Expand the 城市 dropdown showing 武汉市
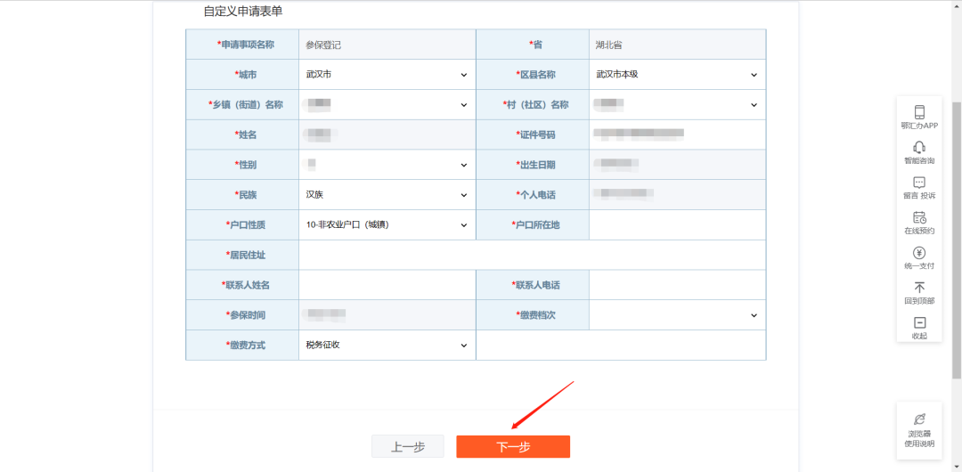Viewport: 962px width, 472px height. pyautogui.click(x=387, y=74)
